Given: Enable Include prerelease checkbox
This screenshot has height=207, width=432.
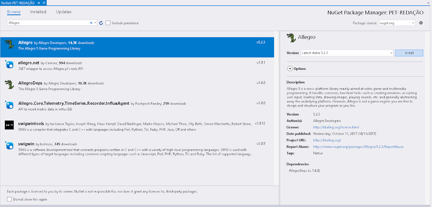Looking at the screenshot, I should click(108, 23).
